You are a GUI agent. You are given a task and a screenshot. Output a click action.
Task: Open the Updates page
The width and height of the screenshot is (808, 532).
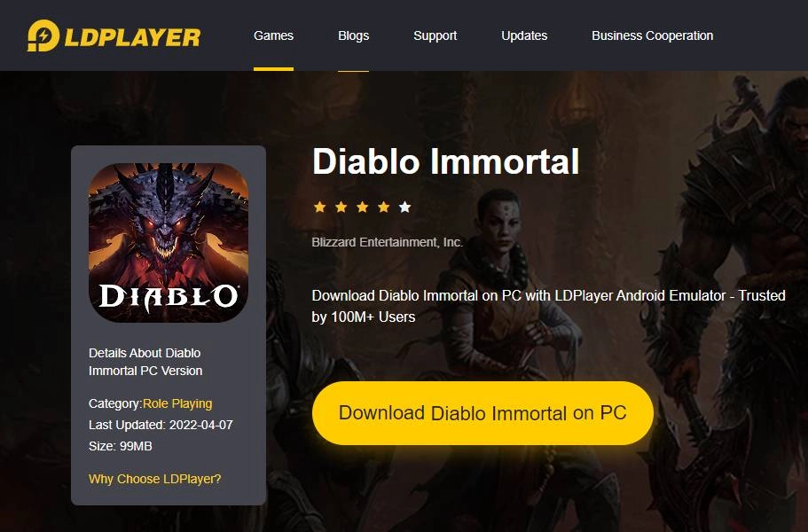[x=524, y=35]
